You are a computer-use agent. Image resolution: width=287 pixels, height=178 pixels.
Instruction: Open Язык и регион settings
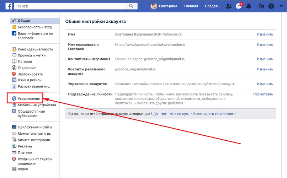pos(30,80)
